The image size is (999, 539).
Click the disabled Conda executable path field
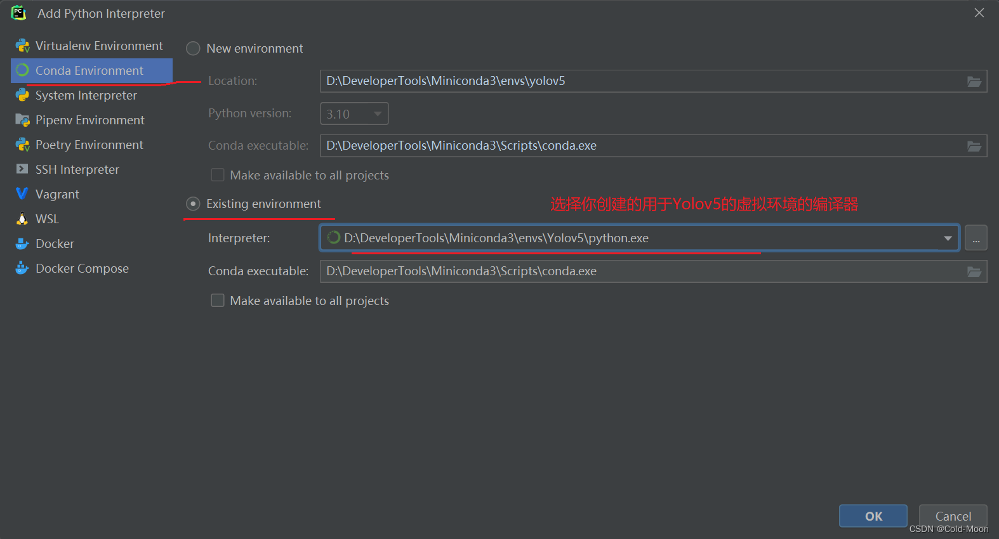[654, 146]
